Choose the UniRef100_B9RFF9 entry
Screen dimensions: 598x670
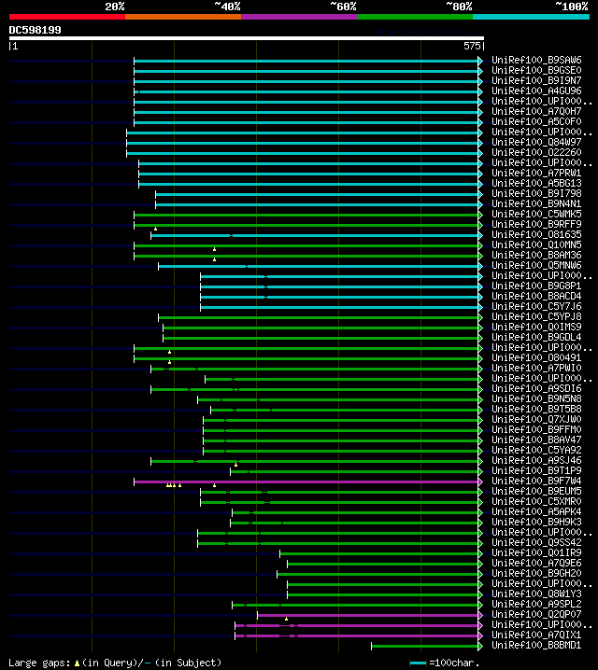(x=536, y=224)
